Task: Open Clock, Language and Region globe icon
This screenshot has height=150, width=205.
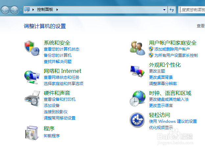Action: [x=137, y=98]
